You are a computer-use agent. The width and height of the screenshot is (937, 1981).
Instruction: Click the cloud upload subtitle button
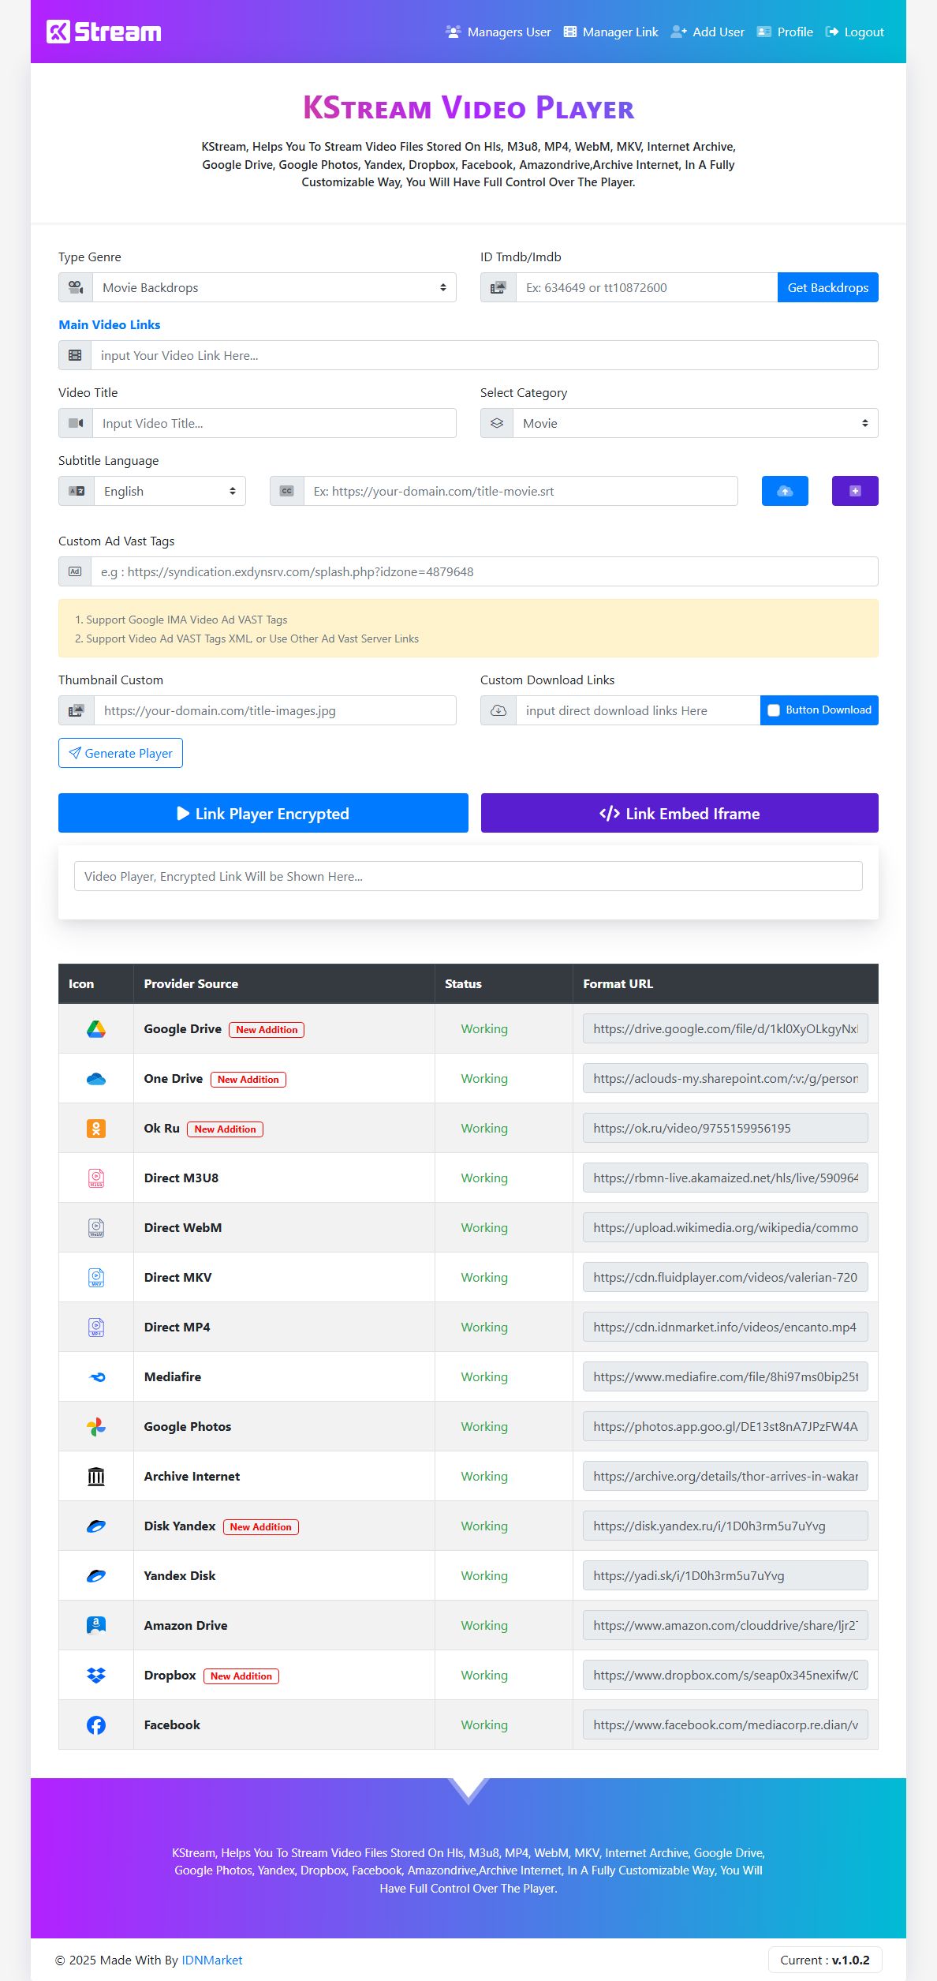click(x=785, y=491)
